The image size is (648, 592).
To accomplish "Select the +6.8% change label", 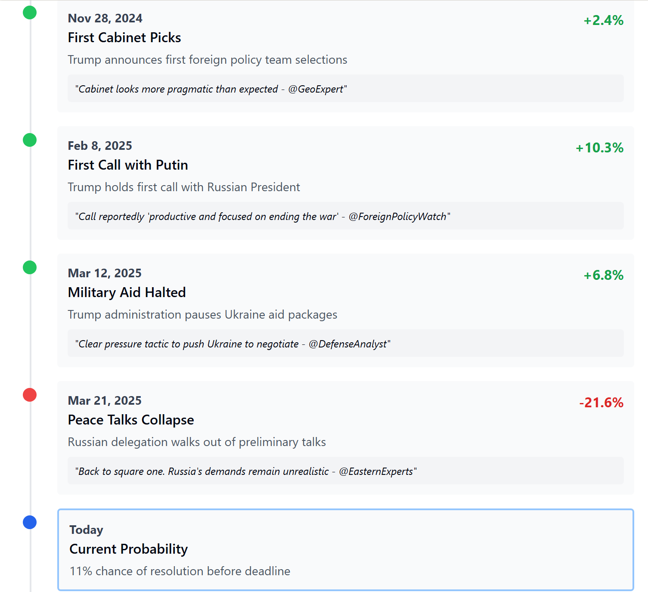I will coord(603,275).
